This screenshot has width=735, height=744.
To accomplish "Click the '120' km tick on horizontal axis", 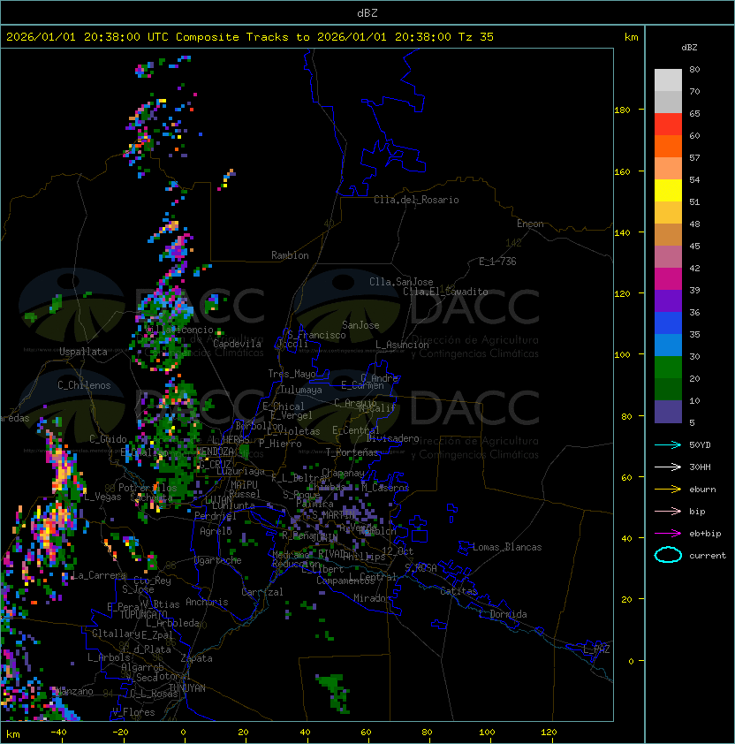I will click(x=549, y=733).
